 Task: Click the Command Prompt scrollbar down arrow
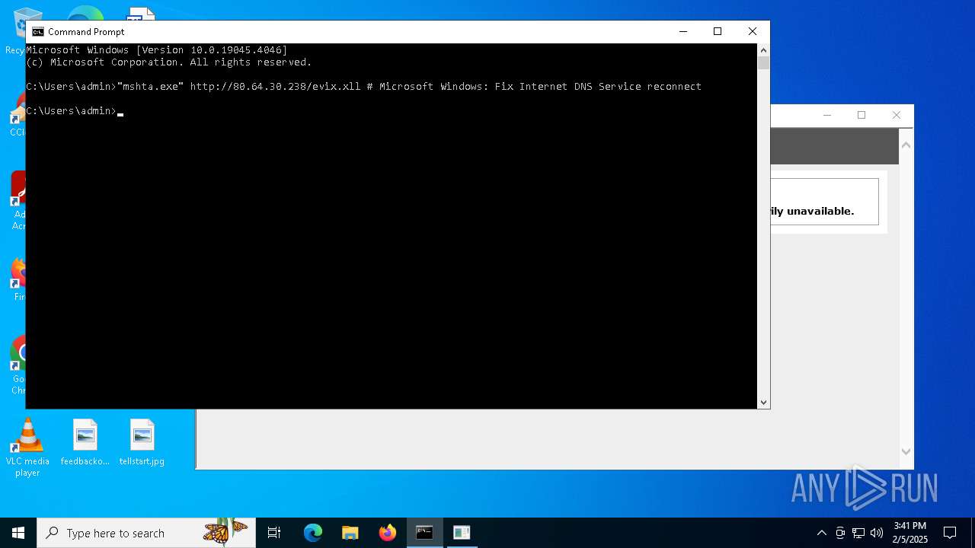point(764,403)
